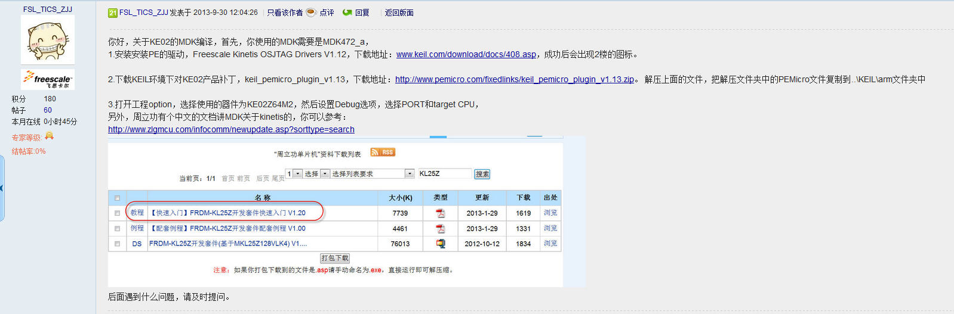Click the file type icon in 76013 row
This screenshot has width=954, height=314.
(441, 243)
